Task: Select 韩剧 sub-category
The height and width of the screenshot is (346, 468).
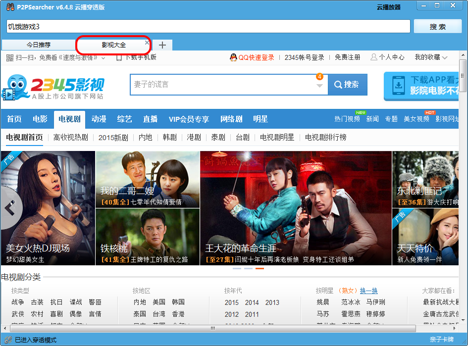Action: coord(169,137)
